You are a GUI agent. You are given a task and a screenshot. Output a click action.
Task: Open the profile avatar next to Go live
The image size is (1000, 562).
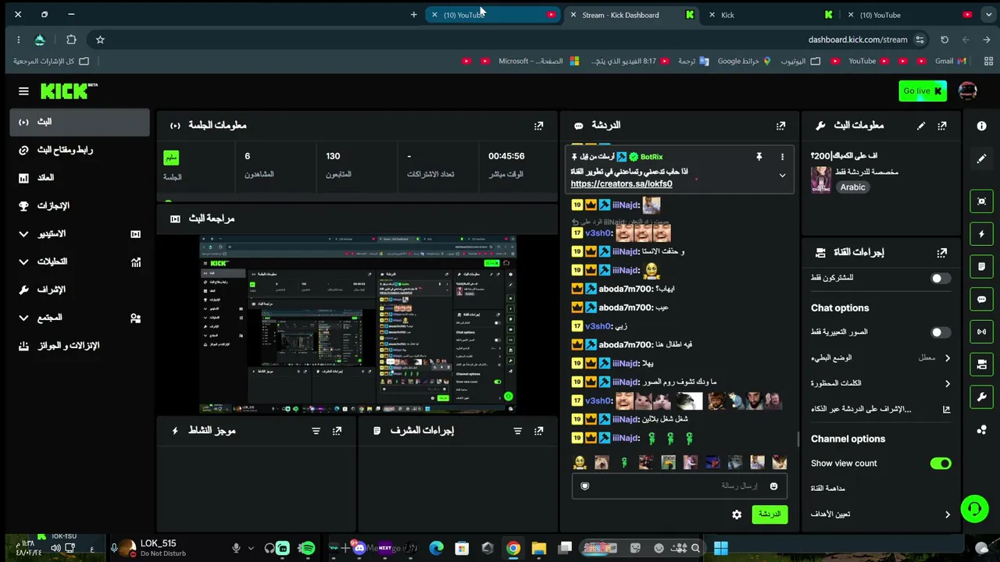967,91
